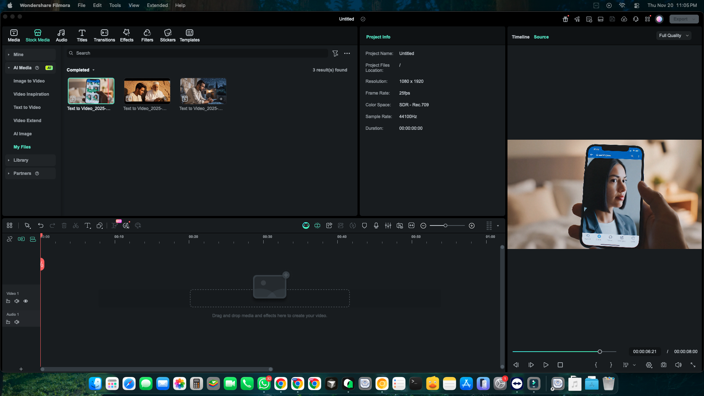Select the Effects tab icon
Screen dimensions: 704x396
(126, 33)
